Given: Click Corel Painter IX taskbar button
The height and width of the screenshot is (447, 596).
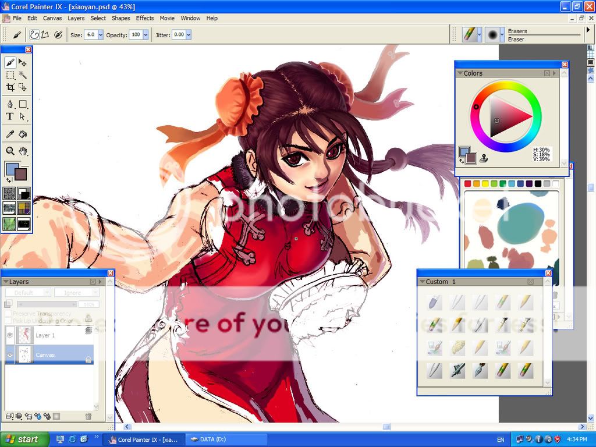Looking at the screenshot, I should (144, 439).
